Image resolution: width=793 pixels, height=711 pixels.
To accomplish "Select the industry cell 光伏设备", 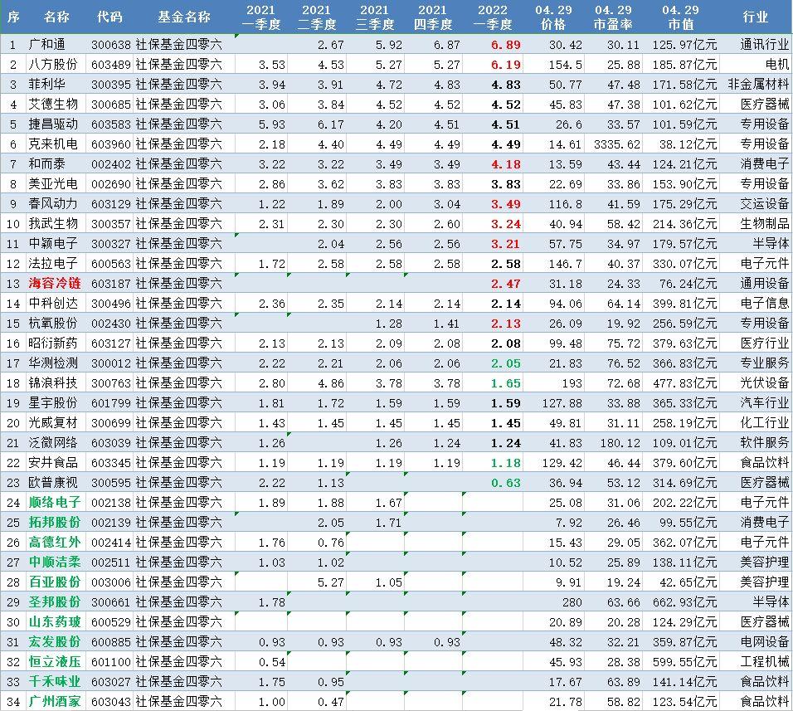I will click(x=765, y=382).
